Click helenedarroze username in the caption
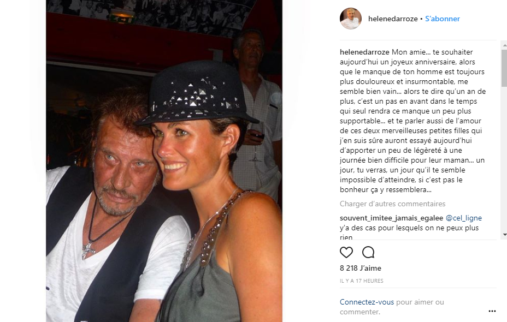The height and width of the screenshot is (322, 507). (x=364, y=52)
